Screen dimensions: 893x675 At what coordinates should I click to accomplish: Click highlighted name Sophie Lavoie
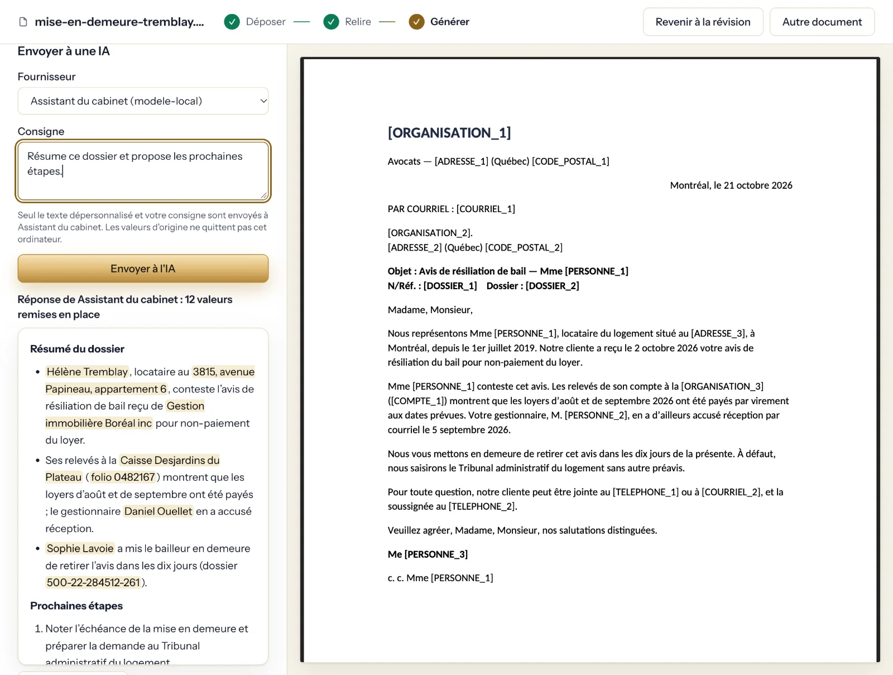point(80,549)
